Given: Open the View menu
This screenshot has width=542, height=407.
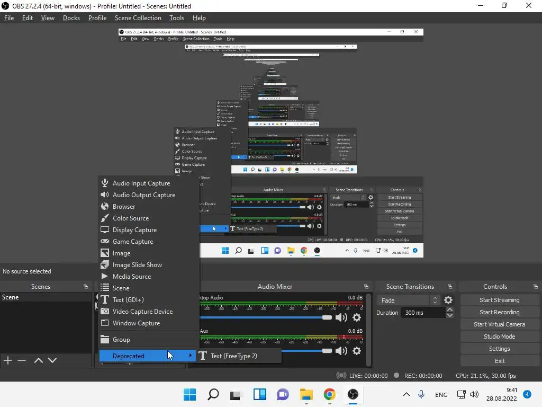Looking at the screenshot, I should pos(48,18).
